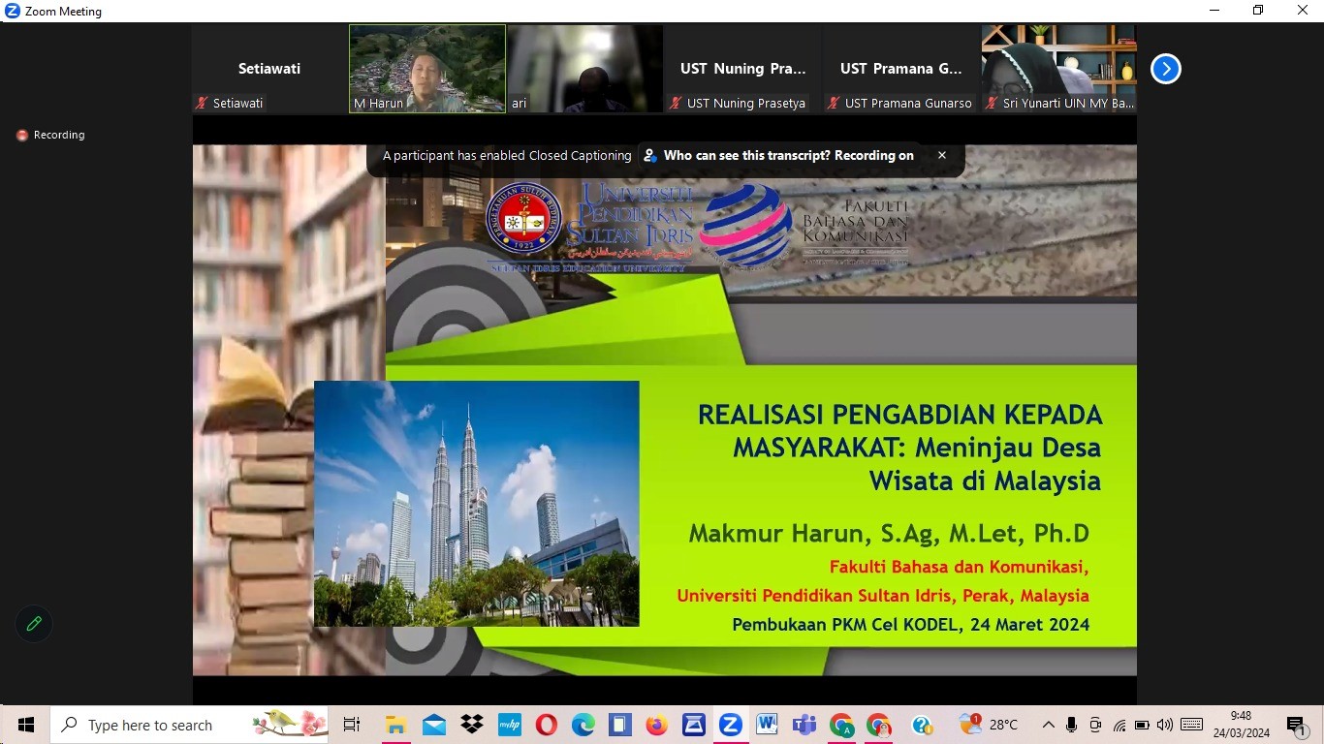Open the notification center
The width and height of the screenshot is (1324, 744).
[x=1297, y=725]
